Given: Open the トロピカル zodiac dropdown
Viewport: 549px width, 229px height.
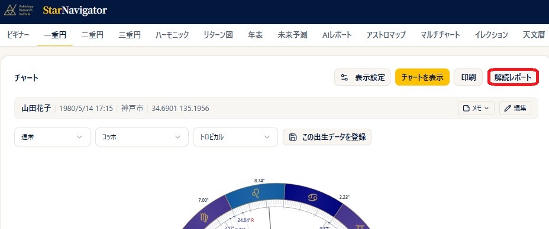Looking at the screenshot, I should tap(235, 137).
